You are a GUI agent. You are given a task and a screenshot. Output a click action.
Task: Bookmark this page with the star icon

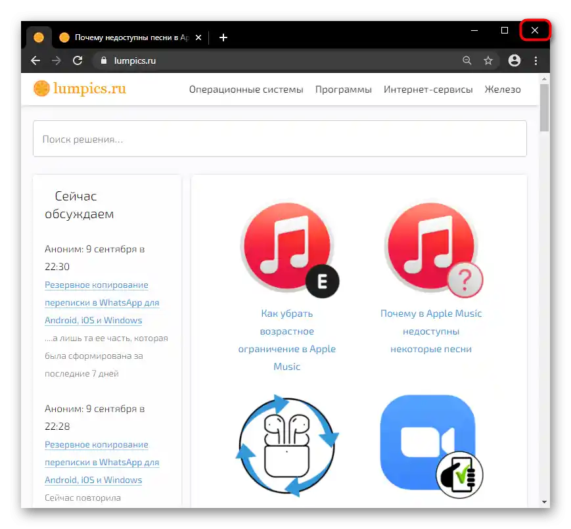(488, 60)
